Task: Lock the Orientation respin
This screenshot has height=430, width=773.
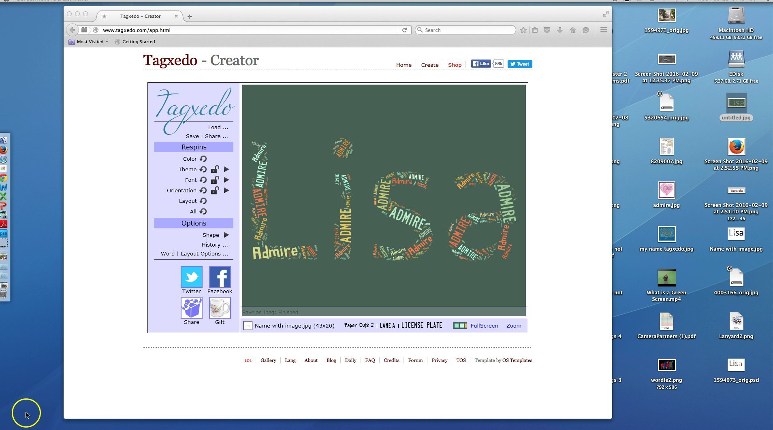Action: tap(214, 191)
